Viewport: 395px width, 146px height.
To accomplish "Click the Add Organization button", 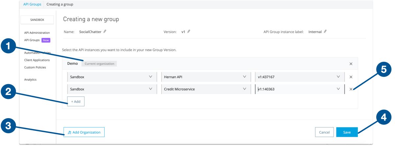I will point(84,132).
